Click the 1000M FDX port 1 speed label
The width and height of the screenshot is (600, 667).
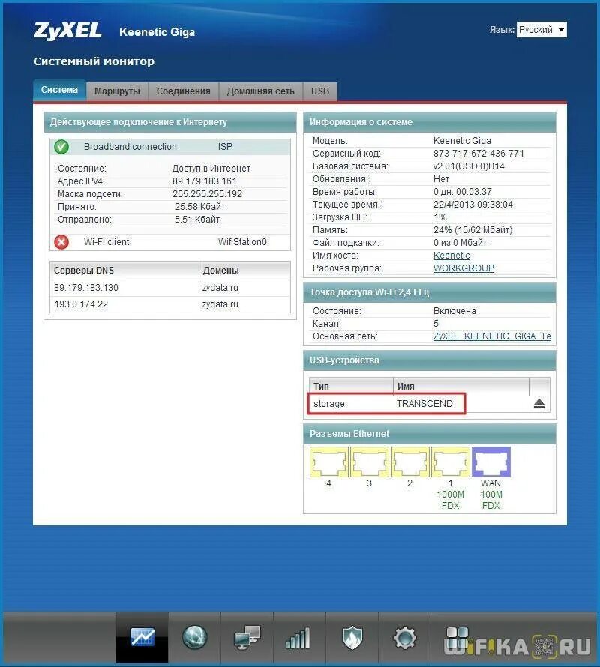pos(451,500)
